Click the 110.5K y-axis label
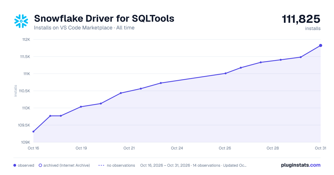 [24, 91]
